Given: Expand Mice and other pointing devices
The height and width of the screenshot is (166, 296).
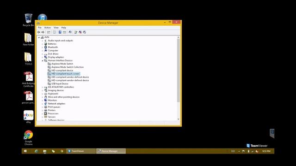Looking at the screenshot, I should (x=43, y=97).
